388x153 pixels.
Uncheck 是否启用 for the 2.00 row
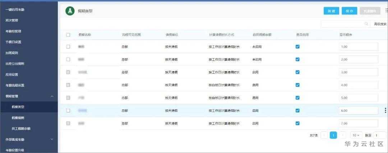click(x=298, y=59)
